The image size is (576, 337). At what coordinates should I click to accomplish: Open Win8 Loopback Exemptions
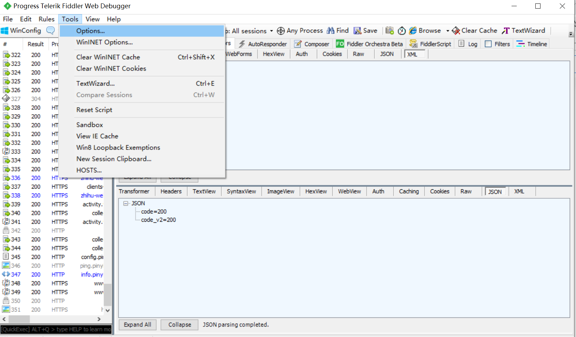pos(142,147)
